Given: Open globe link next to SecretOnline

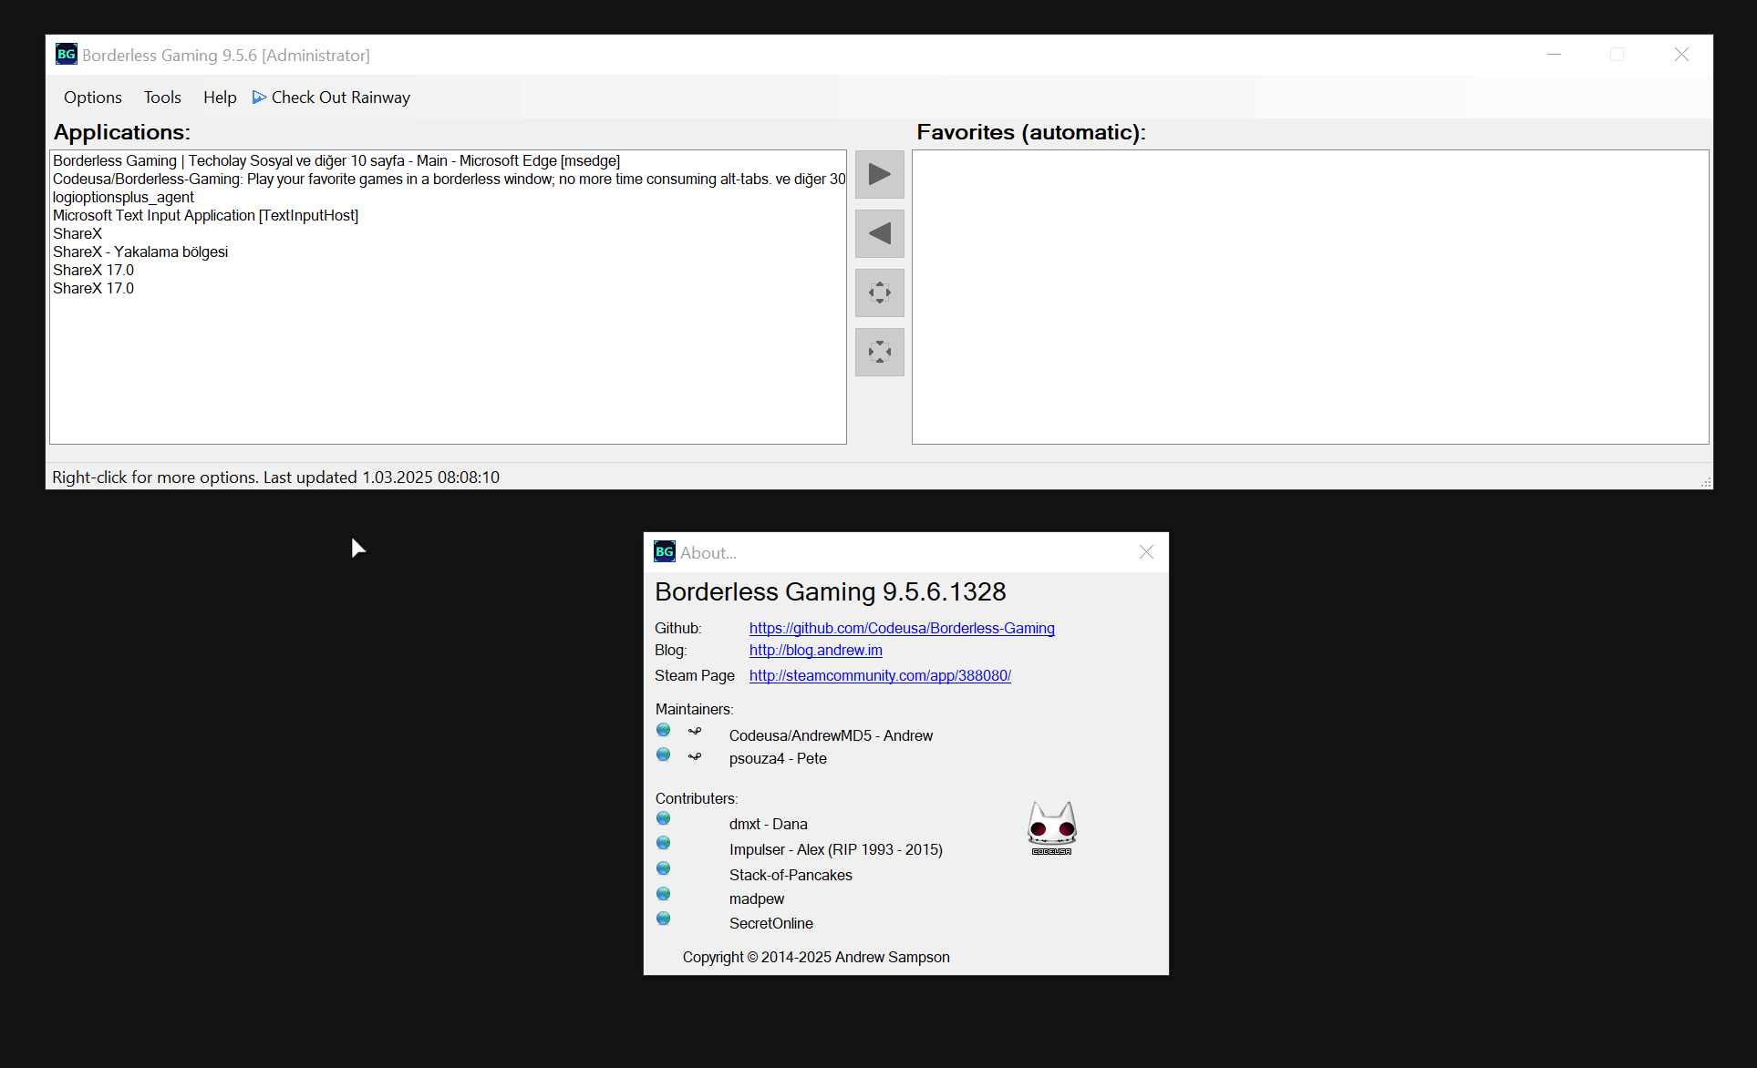Looking at the screenshot, I should (663, 919).
